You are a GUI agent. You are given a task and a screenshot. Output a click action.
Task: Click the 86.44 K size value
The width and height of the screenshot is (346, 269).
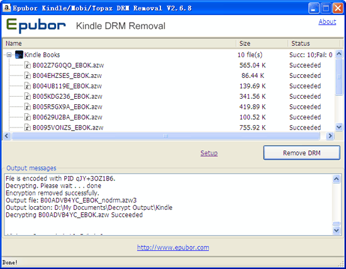pos(253,75)
